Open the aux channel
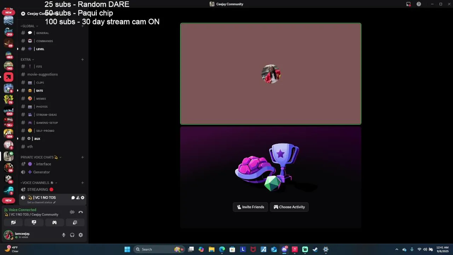 [52, 138]
